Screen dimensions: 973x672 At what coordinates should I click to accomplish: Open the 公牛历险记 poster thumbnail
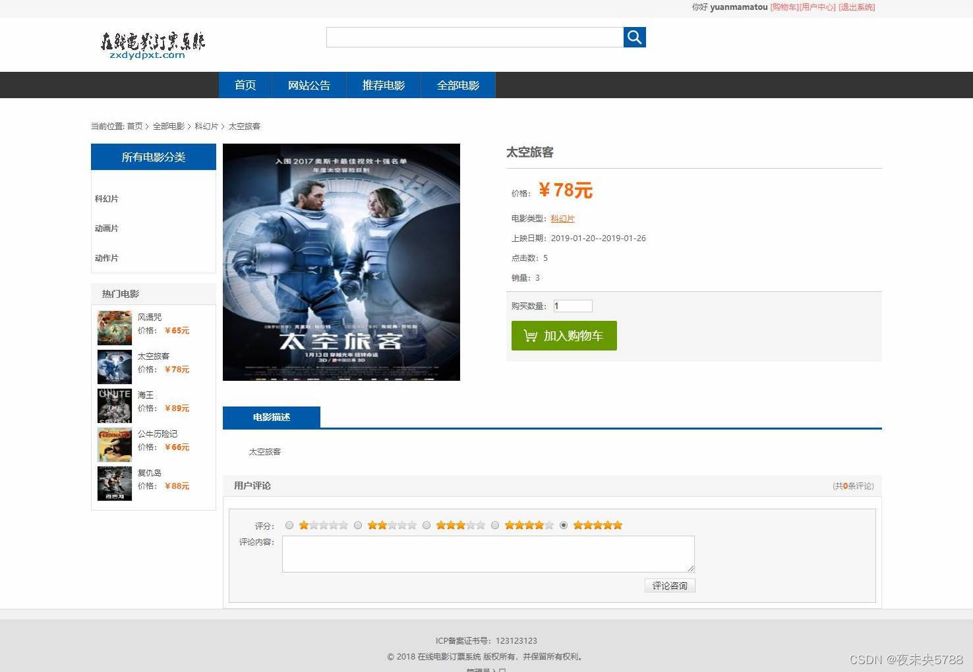115,445
